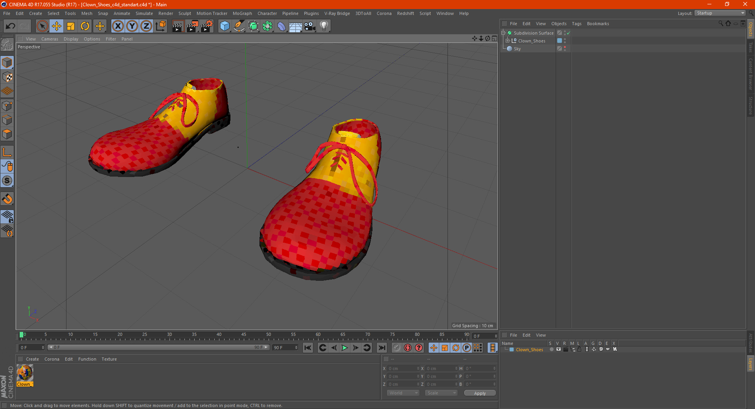Click the Enable Axis tool icon
The height and width of the screenshot is (409, 755).
[7, 152]
